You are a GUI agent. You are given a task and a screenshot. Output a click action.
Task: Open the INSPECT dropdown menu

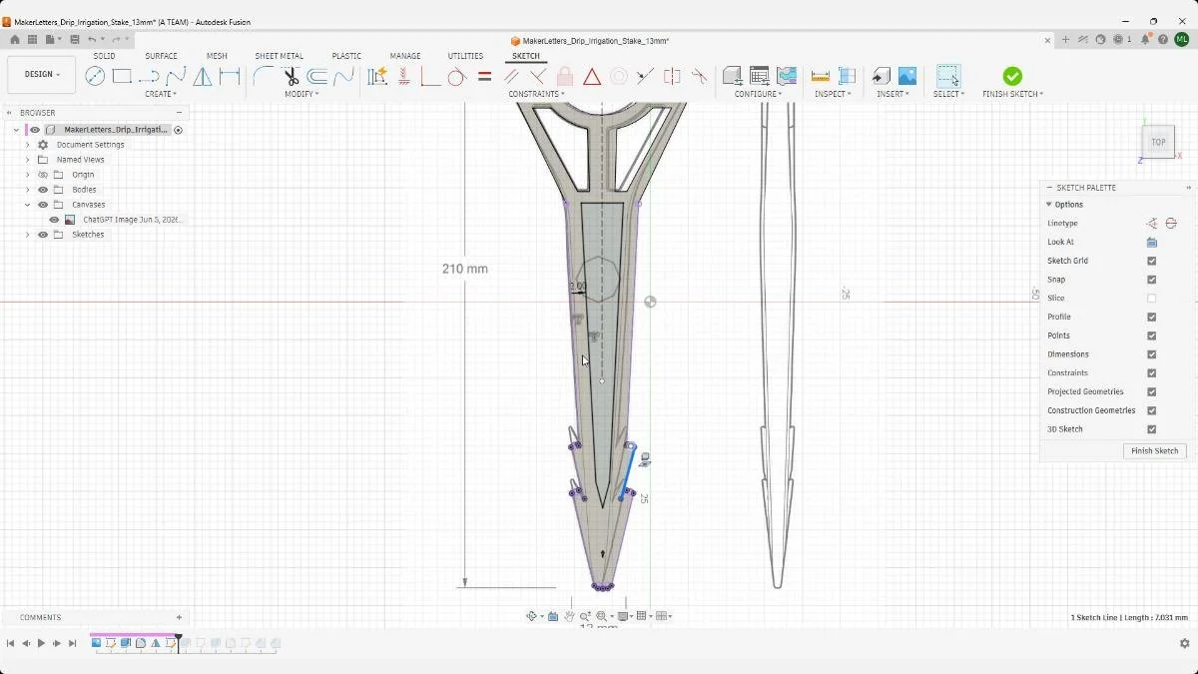(x=832, y=94)
